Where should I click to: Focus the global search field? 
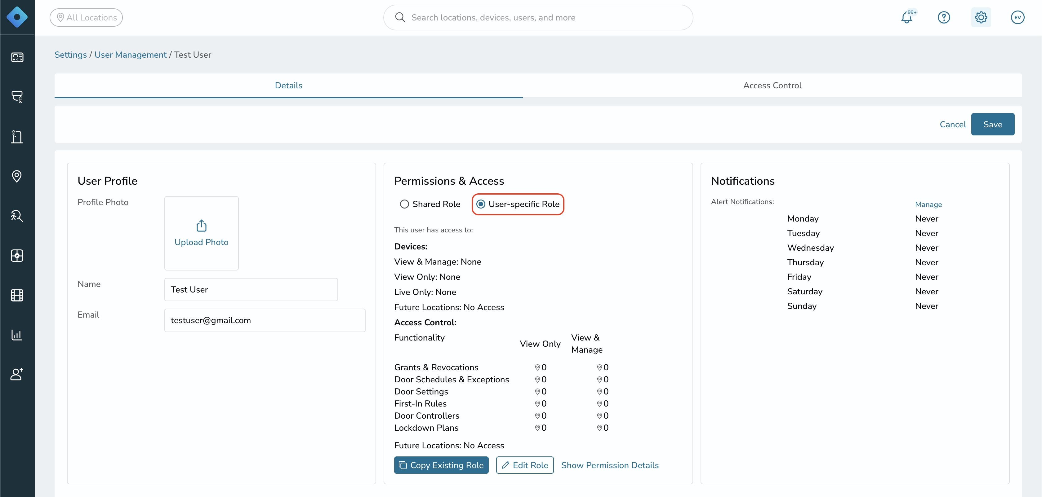pyautogui.click(x=538, y=17)
